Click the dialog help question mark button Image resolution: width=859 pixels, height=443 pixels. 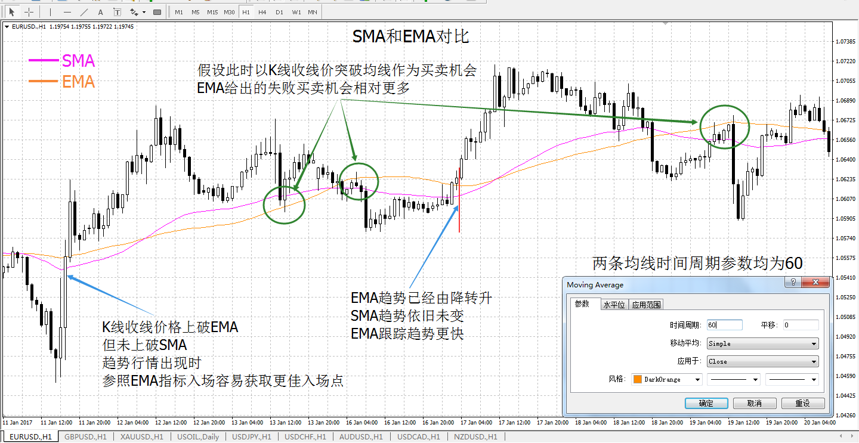(x=792, y=283)
